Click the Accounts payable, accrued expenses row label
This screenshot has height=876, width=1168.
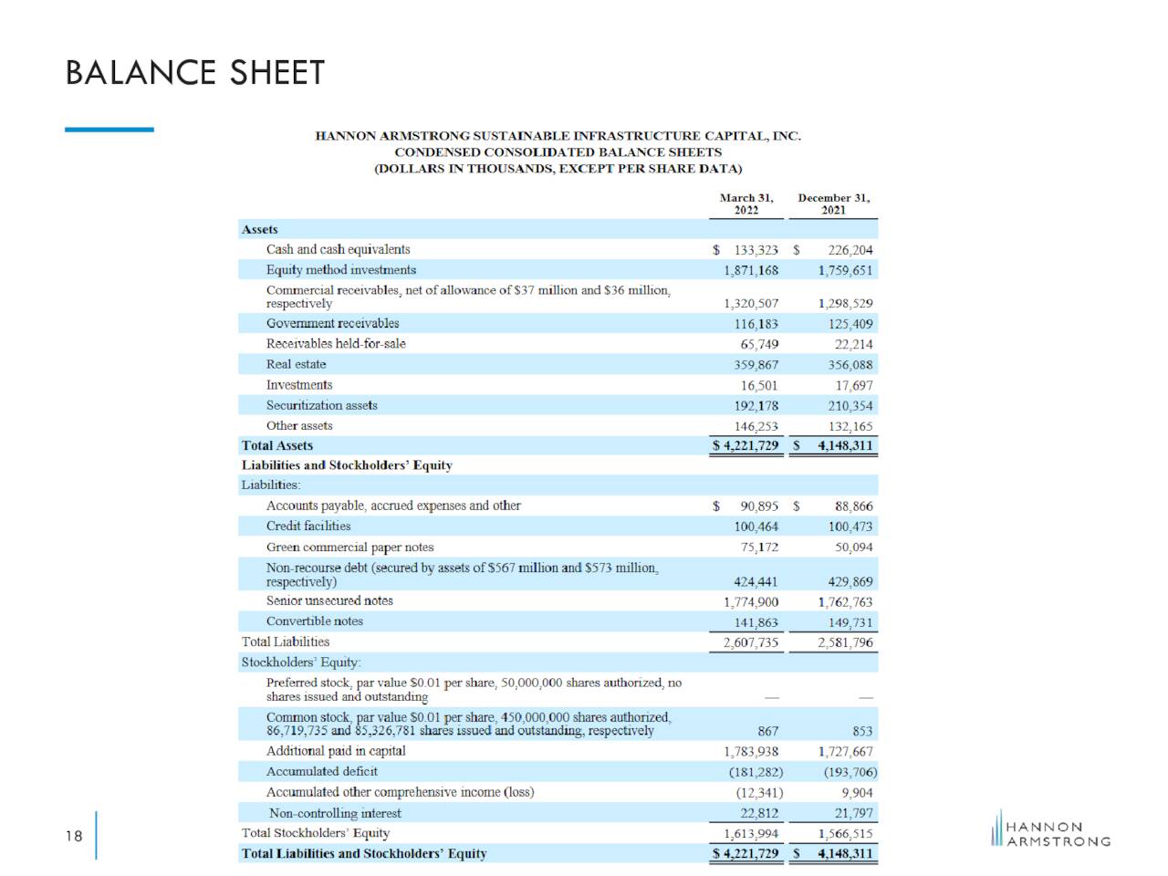pyautogui.click(x=393, y=506)
